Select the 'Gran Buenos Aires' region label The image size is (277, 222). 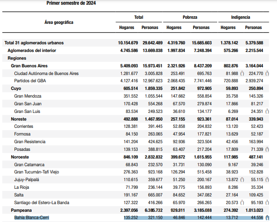point(29,66)
